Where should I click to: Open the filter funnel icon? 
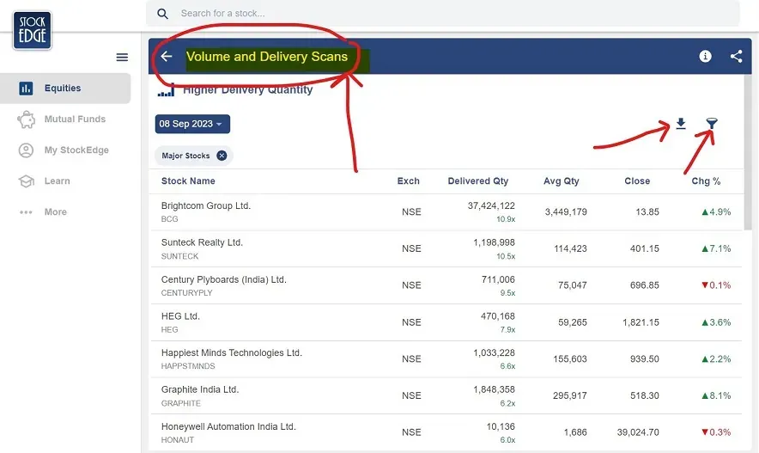coord(712,124)
